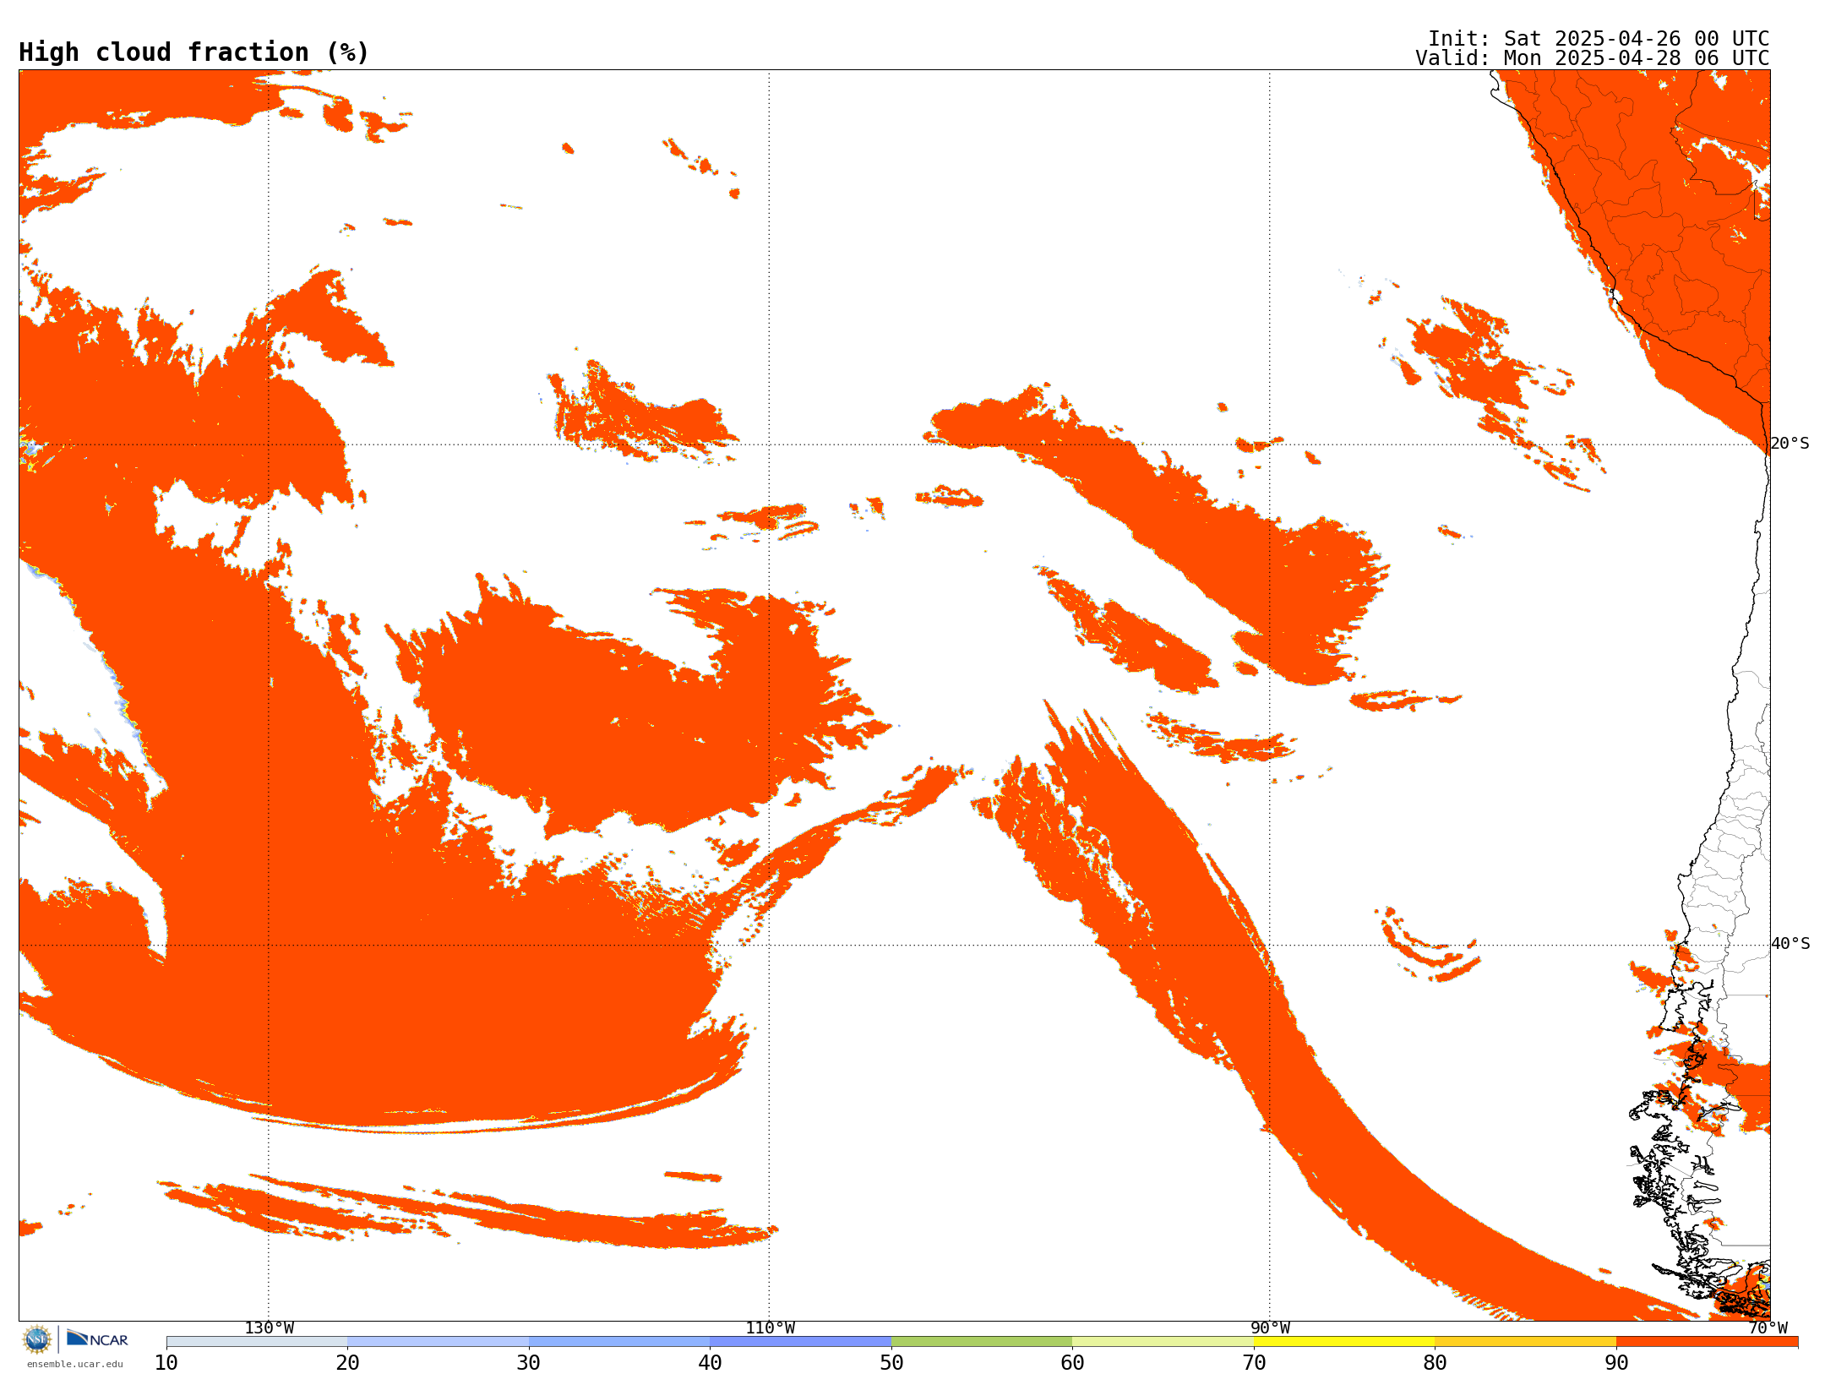This screenshot has height=1374, width=1825.
Task: Click the 40–50 periwinkle colorbar segment
Action: [800, 1342]
